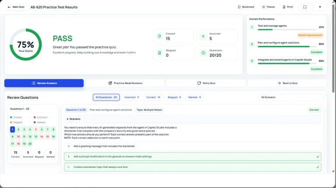Click the Review Answers list icon
This screenshot has height=188, width=336.
(x=33, y=83)
